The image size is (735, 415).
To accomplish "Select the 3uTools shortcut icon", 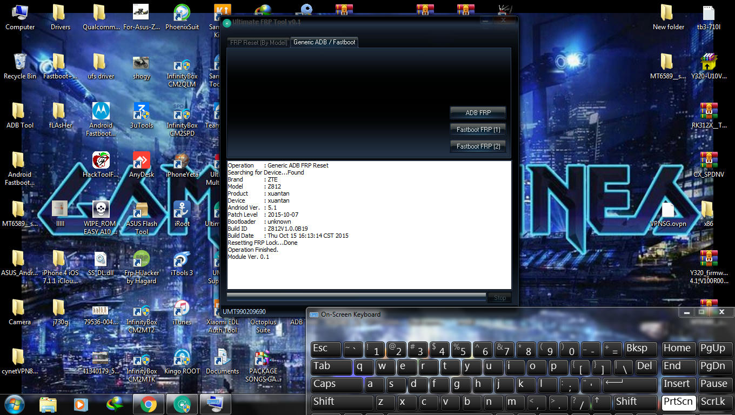I will 142,116.
